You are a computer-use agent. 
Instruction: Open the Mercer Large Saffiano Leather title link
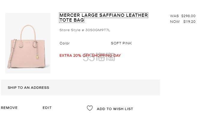[103, 17]
